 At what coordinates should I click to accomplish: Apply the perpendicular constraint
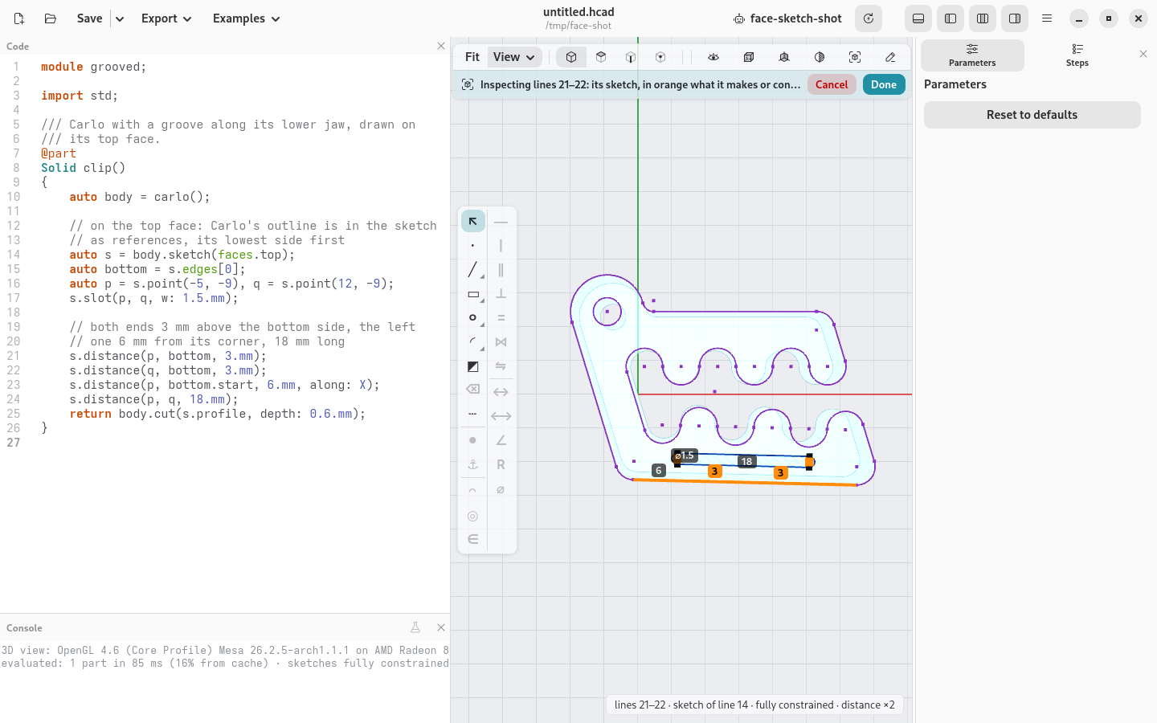(501, 294)
